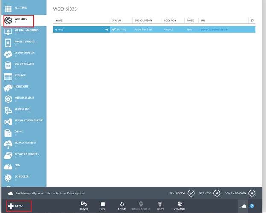Sort by Name column header
The height and width of the screenshot is (213, 266).
(x=59, y=20)
